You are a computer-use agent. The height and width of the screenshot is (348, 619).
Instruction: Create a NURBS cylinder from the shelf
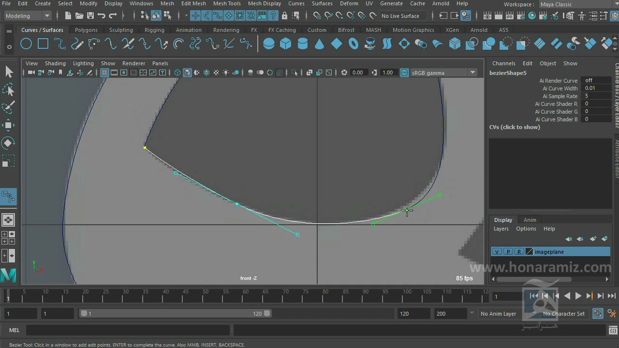(303, 44)
